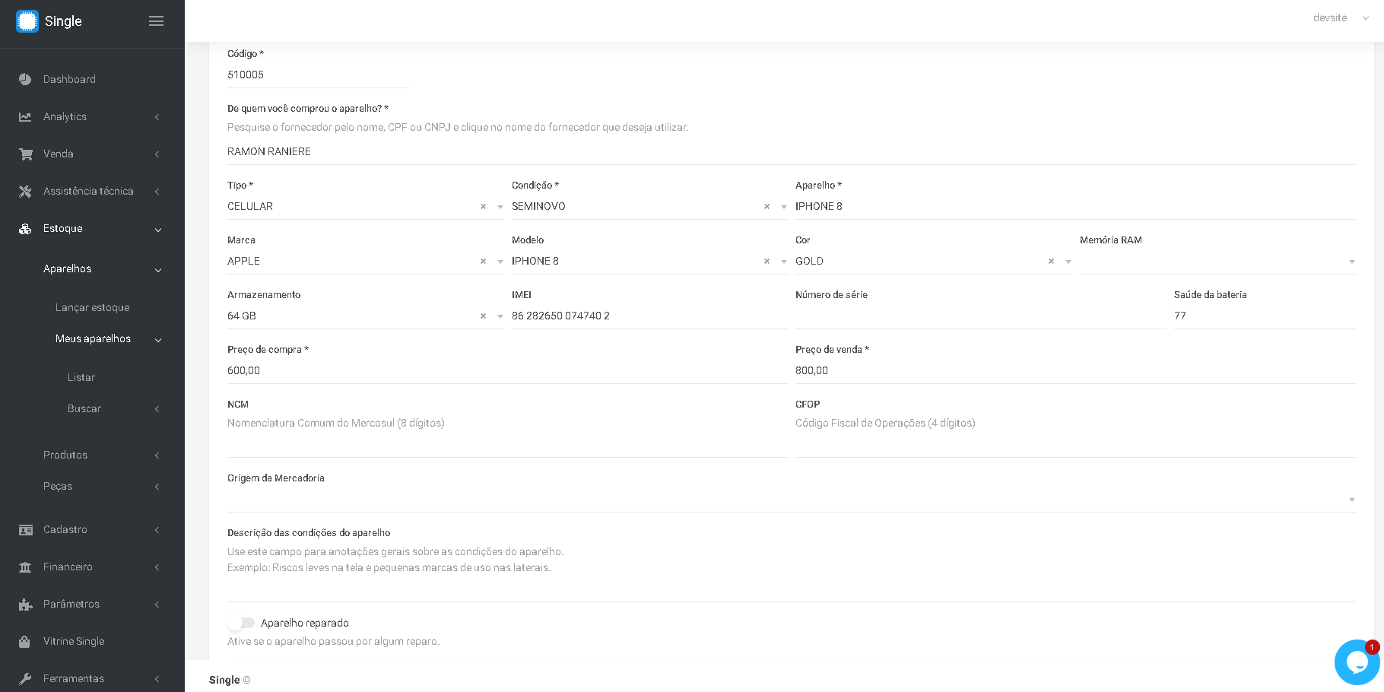Screen dimensions: 1384x692
Task: Clear the CELULAR Tipo selection
Action: 483,207
